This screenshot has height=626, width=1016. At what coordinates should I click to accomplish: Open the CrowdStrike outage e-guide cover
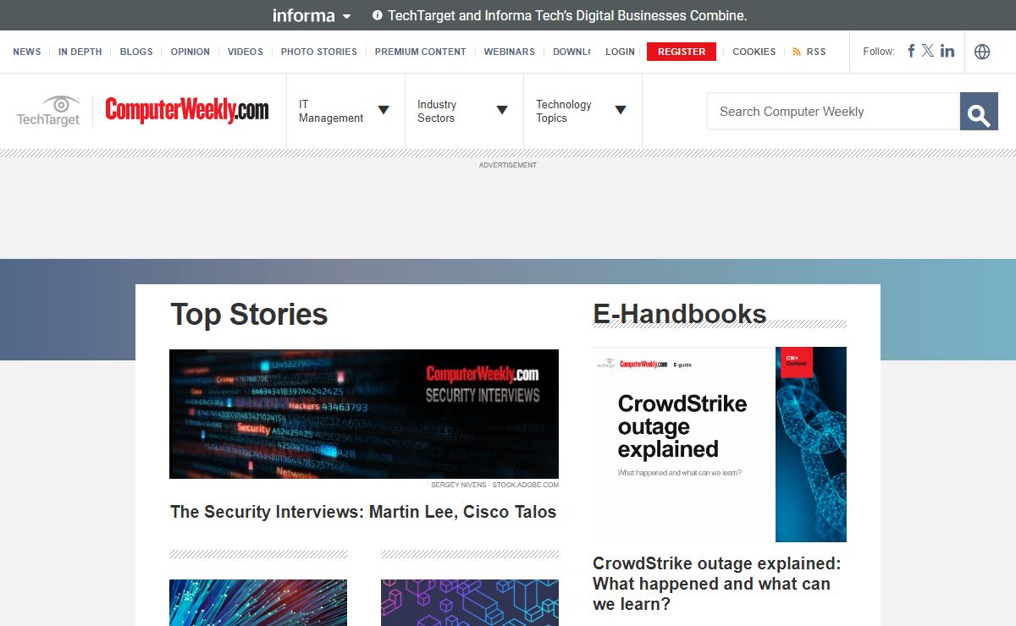pyautogui.click(x=720, y=444)
